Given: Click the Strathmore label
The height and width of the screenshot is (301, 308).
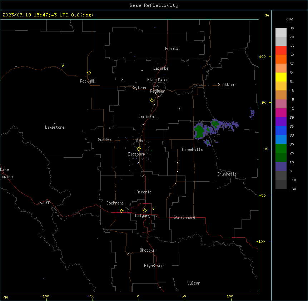Looking at the screenshot, I should 184,217.
